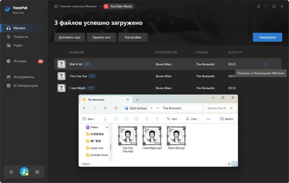
Task: Click duration 03:33 of I Just Might
Action: [232, 88]
